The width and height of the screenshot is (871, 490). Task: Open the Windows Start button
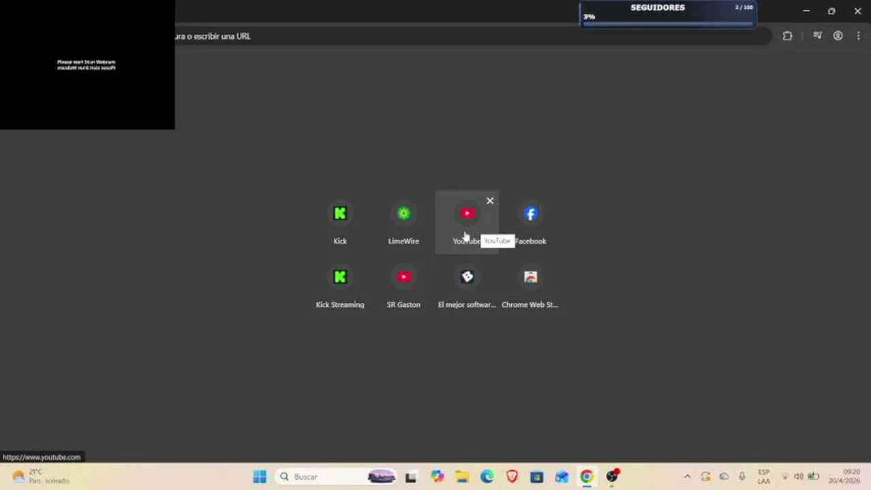click(260, 476)
